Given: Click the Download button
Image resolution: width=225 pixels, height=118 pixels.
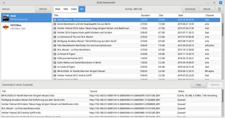Looking at the screenshot, I should (x=190, y=9).
